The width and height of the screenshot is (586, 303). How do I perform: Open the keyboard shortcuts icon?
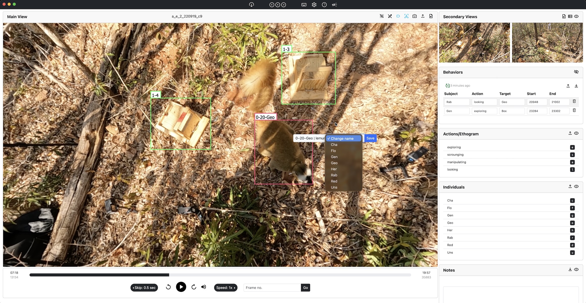coord(304,5)
